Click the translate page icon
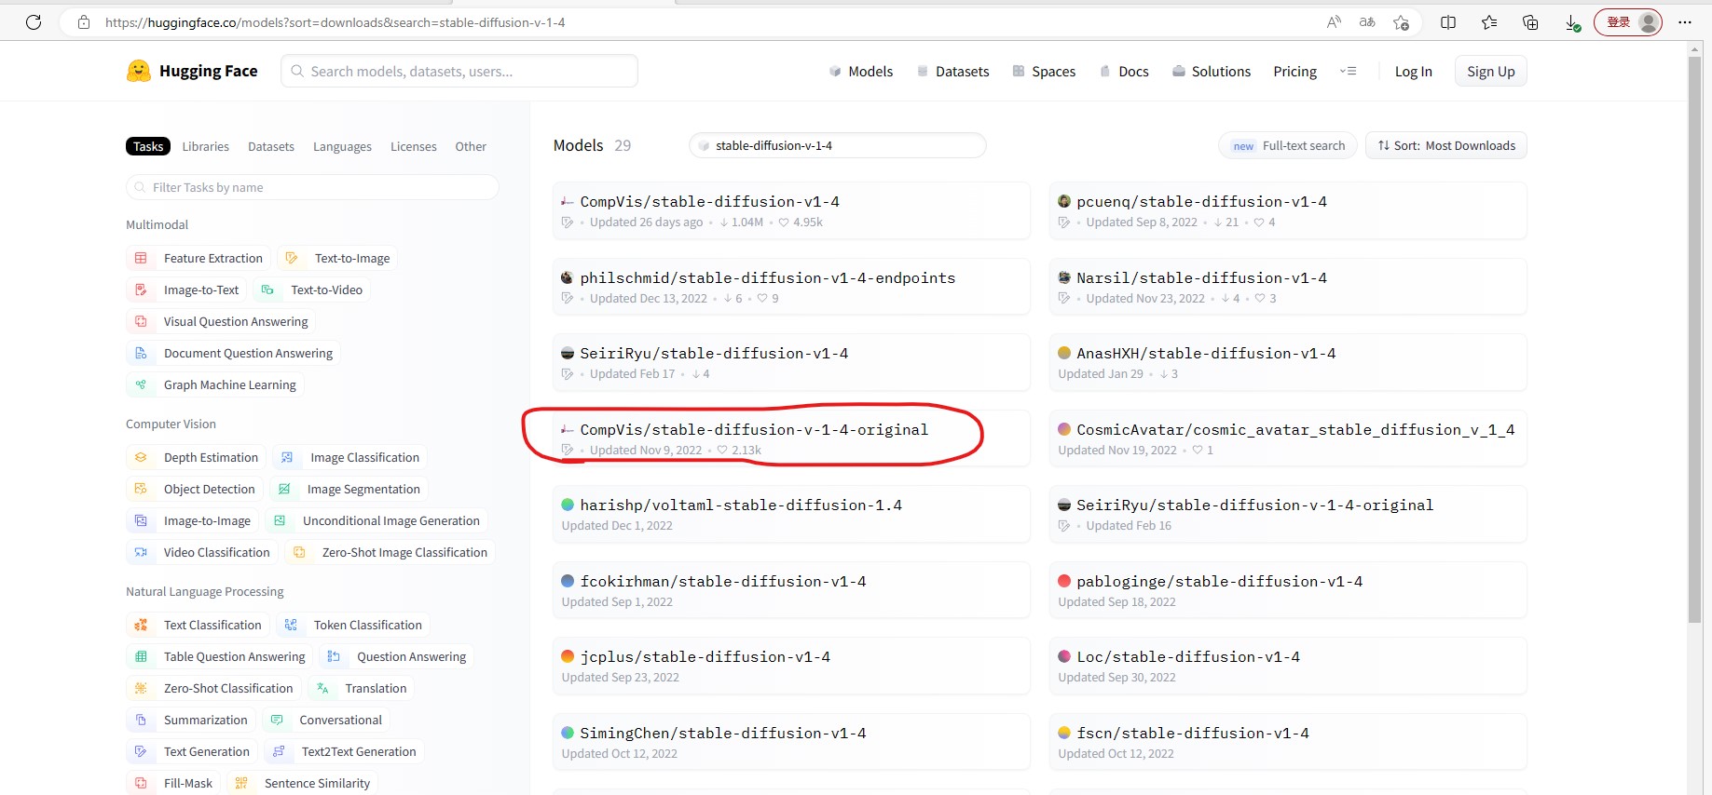 (1367, 22)
